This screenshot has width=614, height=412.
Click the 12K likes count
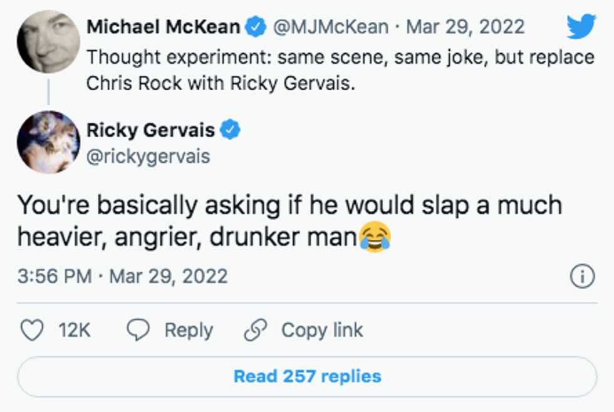[x=75, y=330]
